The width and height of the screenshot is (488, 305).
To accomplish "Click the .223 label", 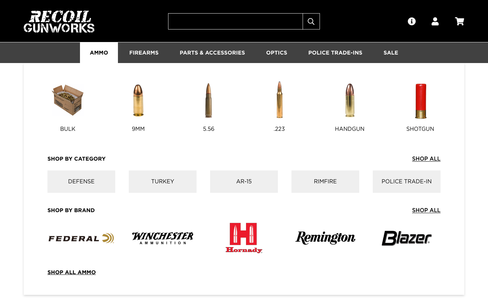I will tap(279, 129).
